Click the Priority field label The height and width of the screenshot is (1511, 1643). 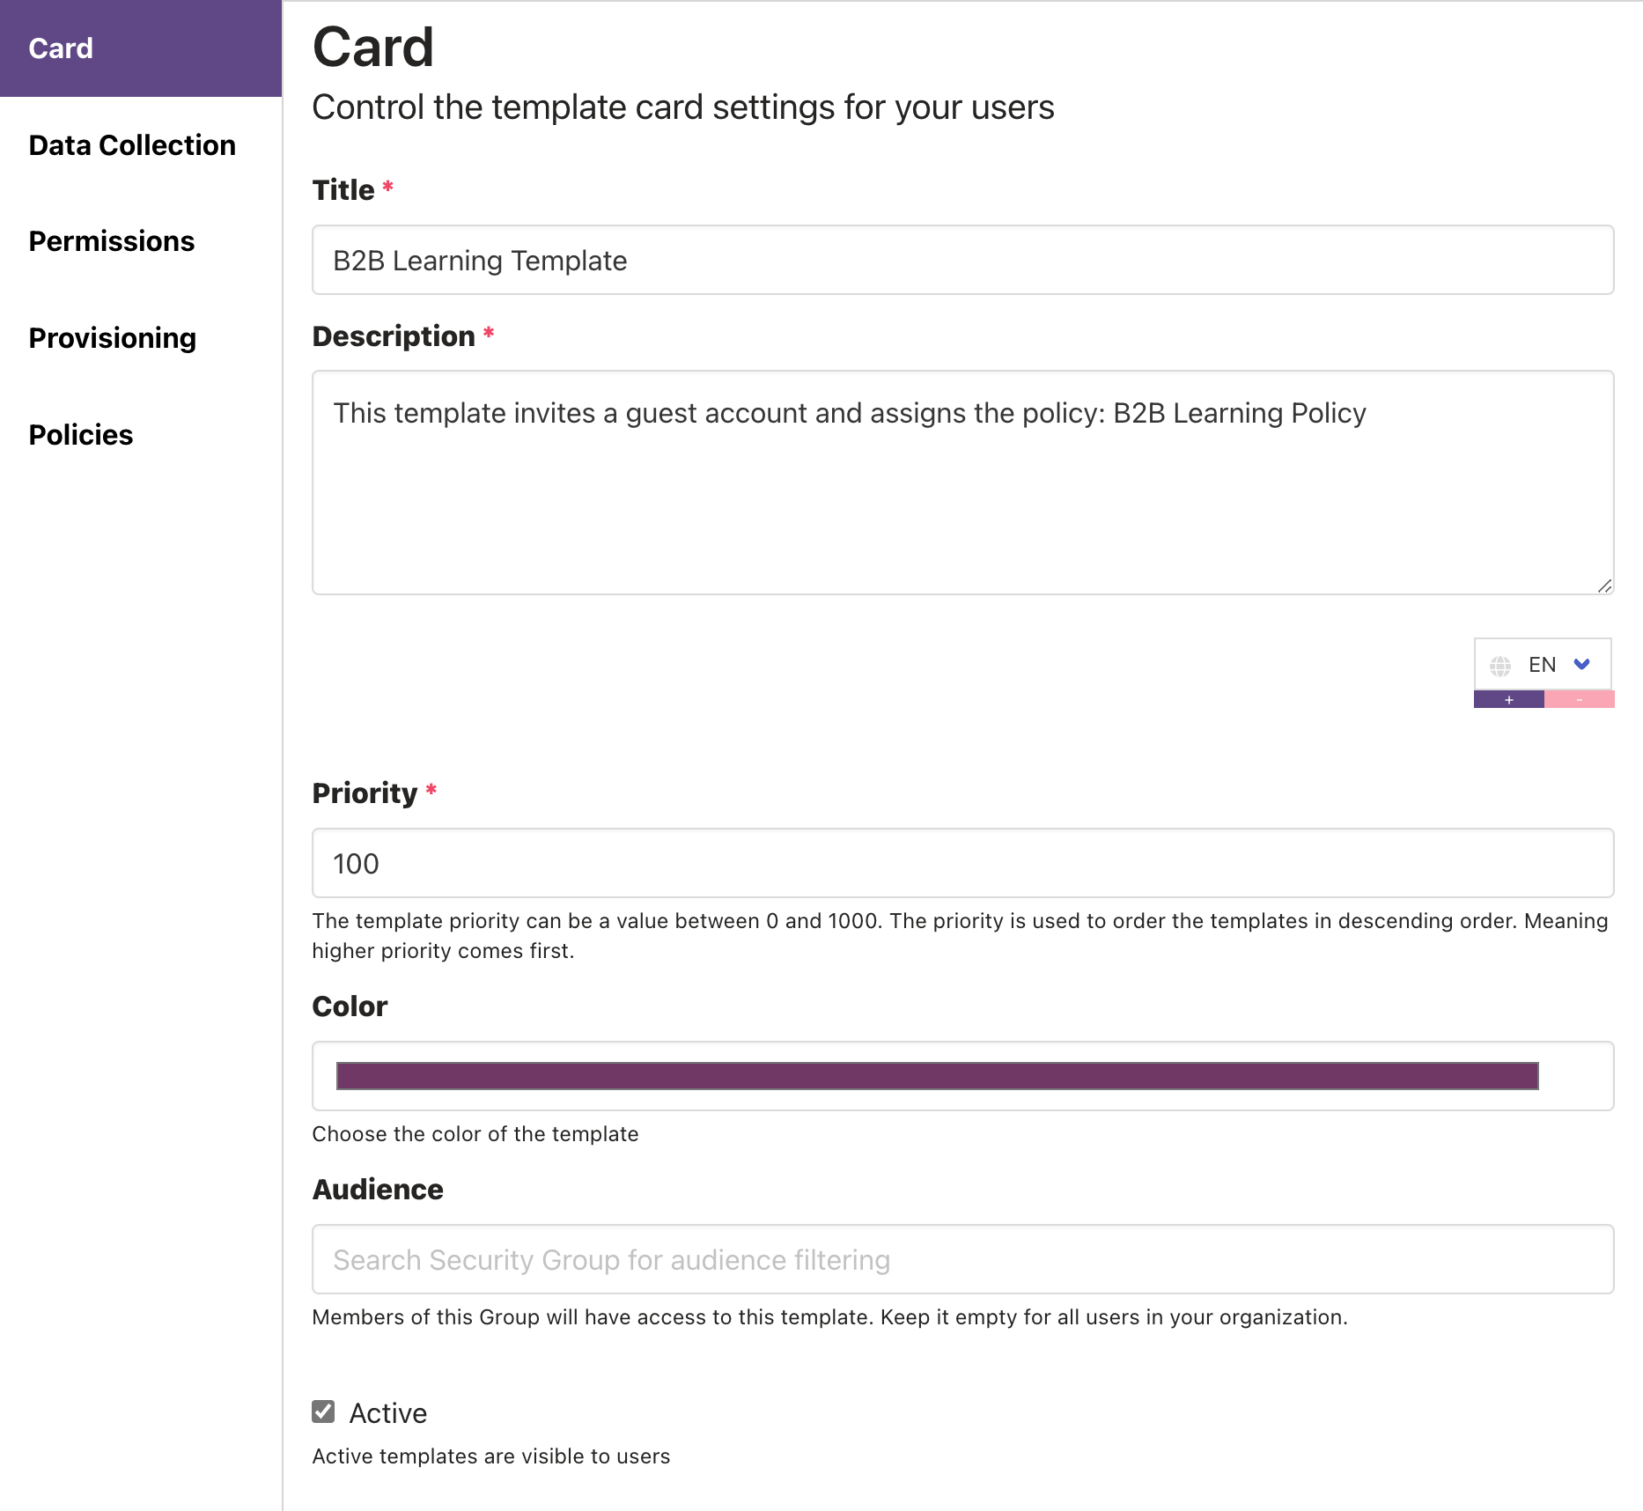(365, 793)
